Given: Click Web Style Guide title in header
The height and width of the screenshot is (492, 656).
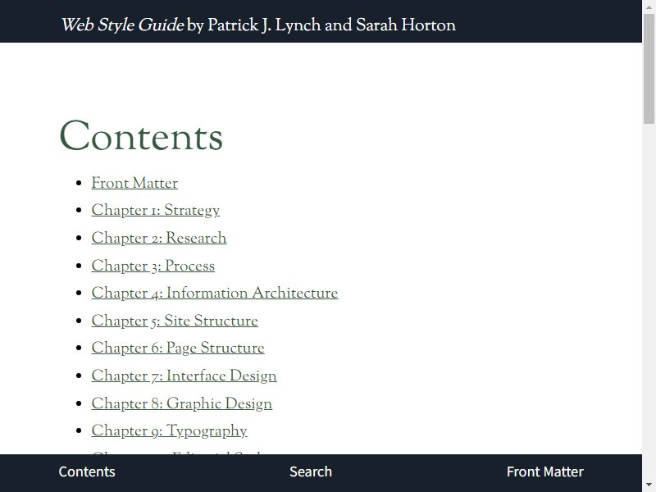Looking at the screenshot, I should [x=122, y=25].
